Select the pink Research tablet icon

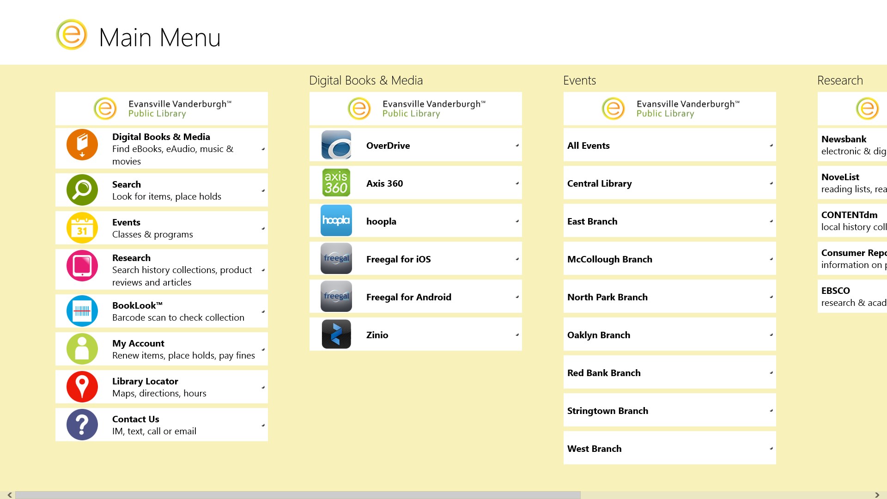point(82,266)
